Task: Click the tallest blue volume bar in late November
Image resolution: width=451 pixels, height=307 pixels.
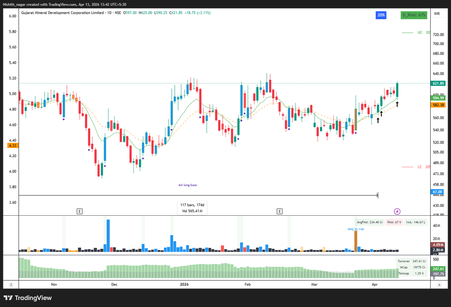Action: (x=108, y=236)
